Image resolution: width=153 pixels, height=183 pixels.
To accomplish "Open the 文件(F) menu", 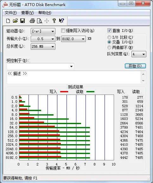I will (10, 13).
